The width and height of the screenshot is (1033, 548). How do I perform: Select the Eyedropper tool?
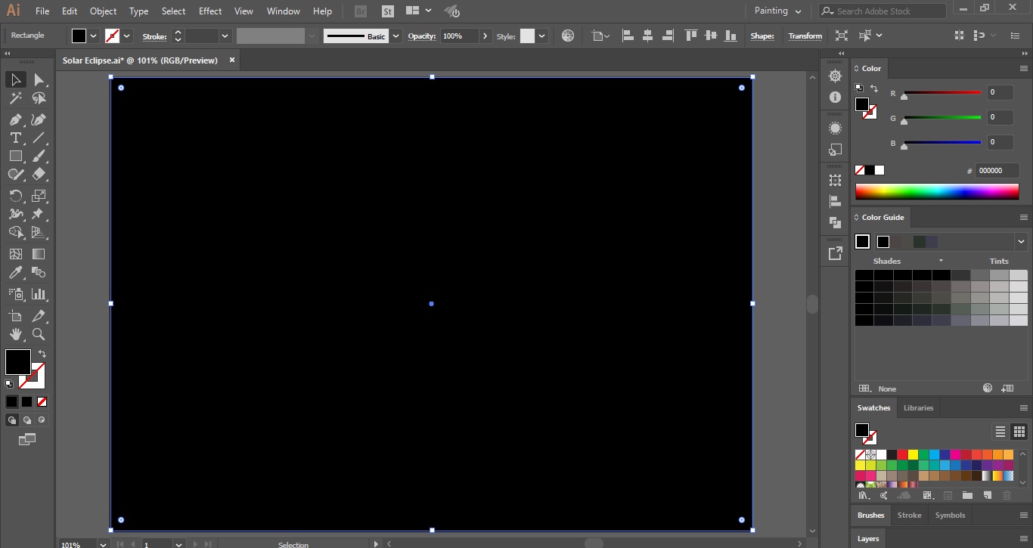pyautogui.click(x=15, y=273)
